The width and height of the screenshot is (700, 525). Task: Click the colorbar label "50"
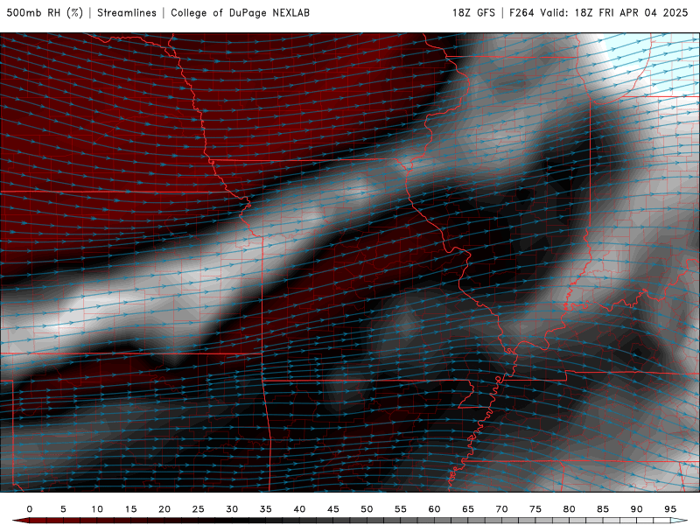pos(367,509)
